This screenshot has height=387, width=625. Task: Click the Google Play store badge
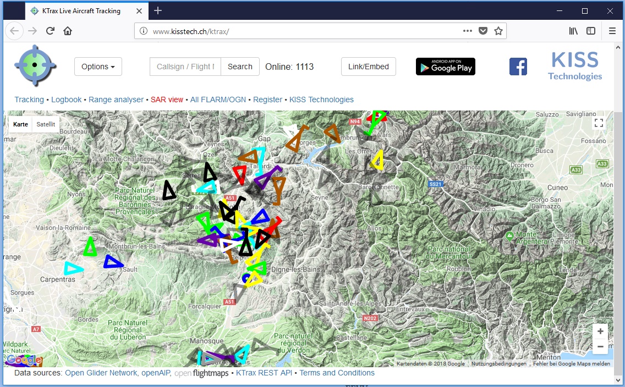pyautogui.click(x=445, y=67)
